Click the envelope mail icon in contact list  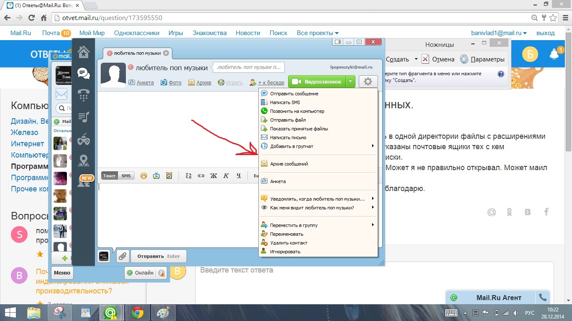[x=61, y=94]
